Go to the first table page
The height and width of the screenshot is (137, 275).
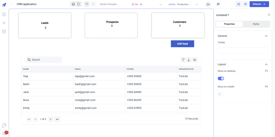coord(29,119)
